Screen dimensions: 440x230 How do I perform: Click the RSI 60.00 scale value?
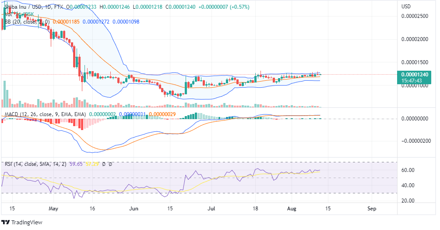point(408,170)
